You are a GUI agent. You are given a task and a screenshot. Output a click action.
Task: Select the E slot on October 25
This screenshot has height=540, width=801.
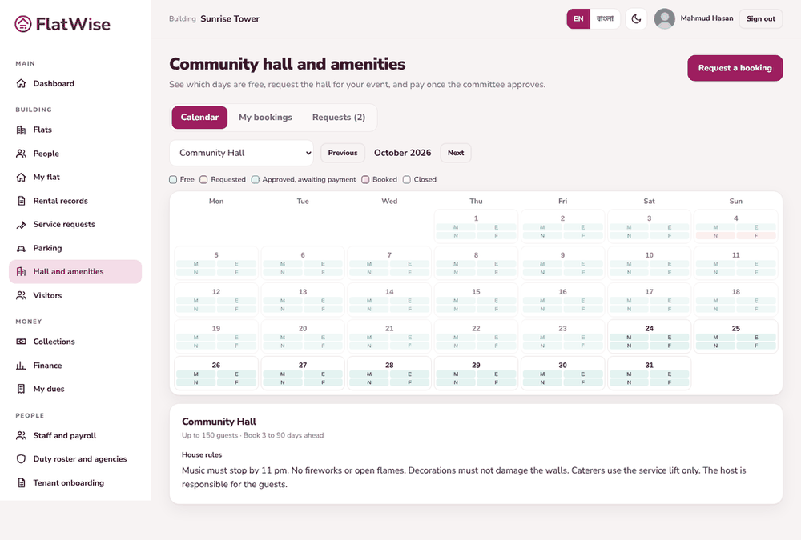756,338
